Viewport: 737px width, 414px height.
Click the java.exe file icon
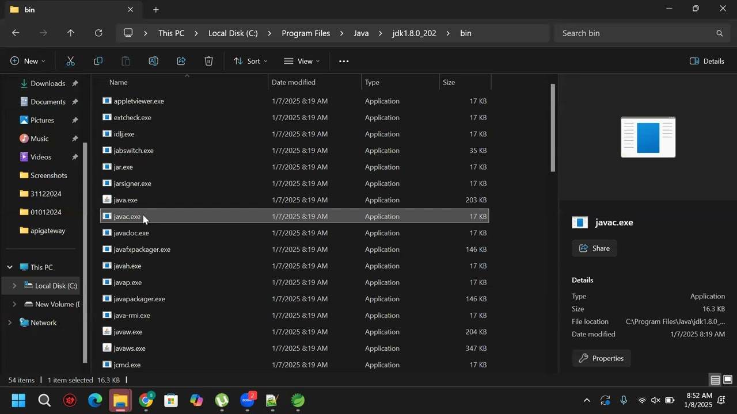click(x=107, y=200)
